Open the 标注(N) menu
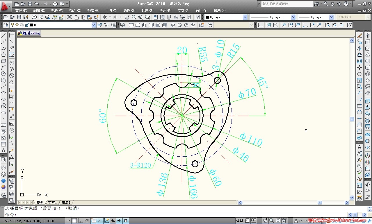This screenshot has width=372, height=224. (147, 10)
